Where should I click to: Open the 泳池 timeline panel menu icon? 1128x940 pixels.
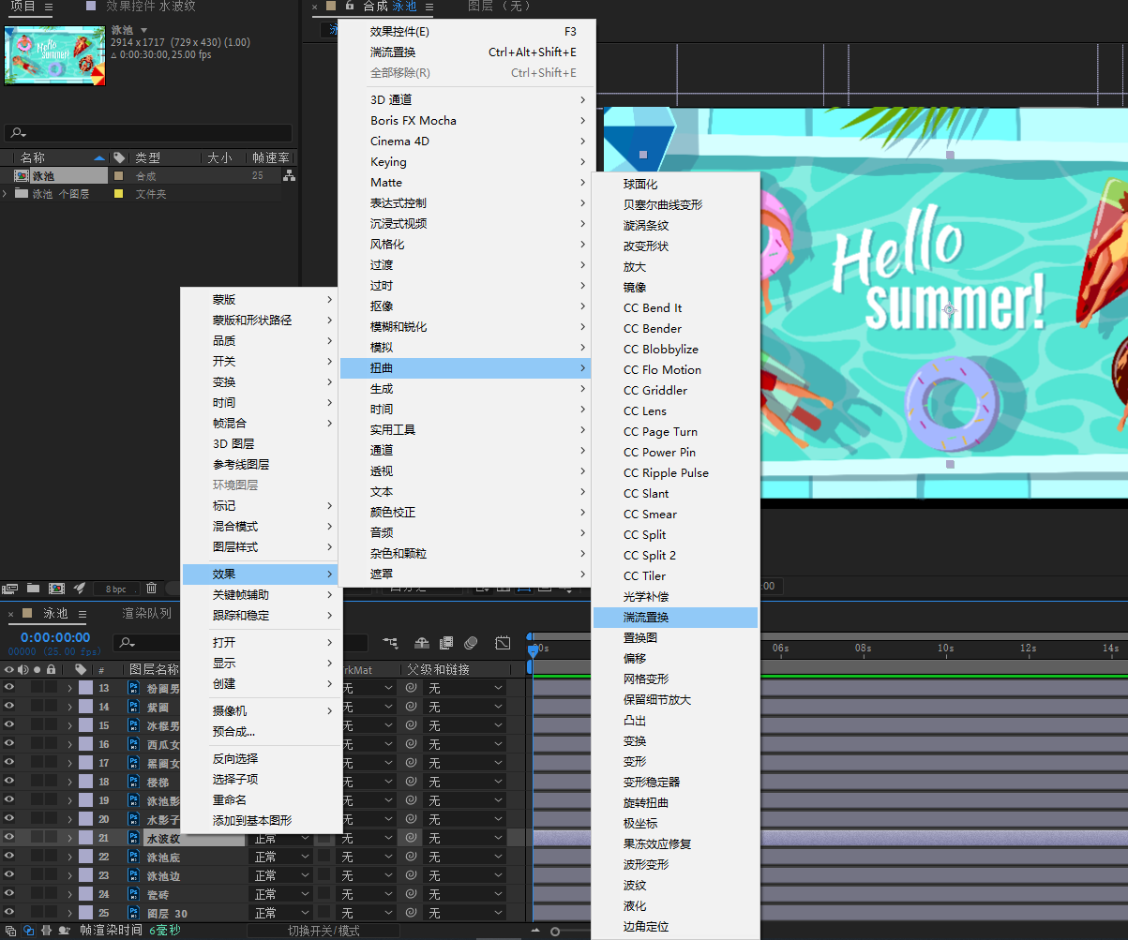(82, 614)
